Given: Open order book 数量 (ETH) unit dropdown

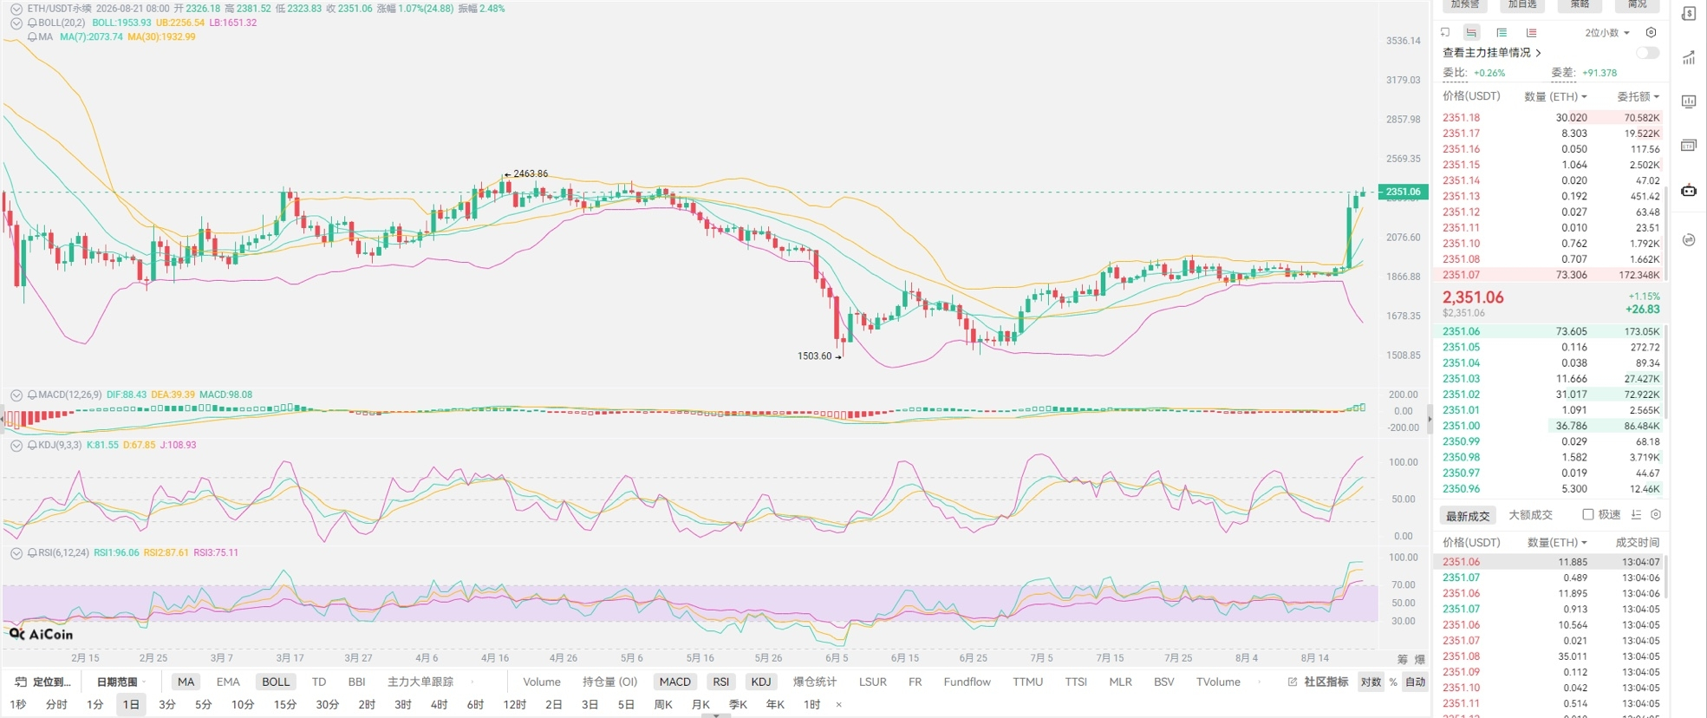Looking at the screenshot, I should [x=1555, y=96].
